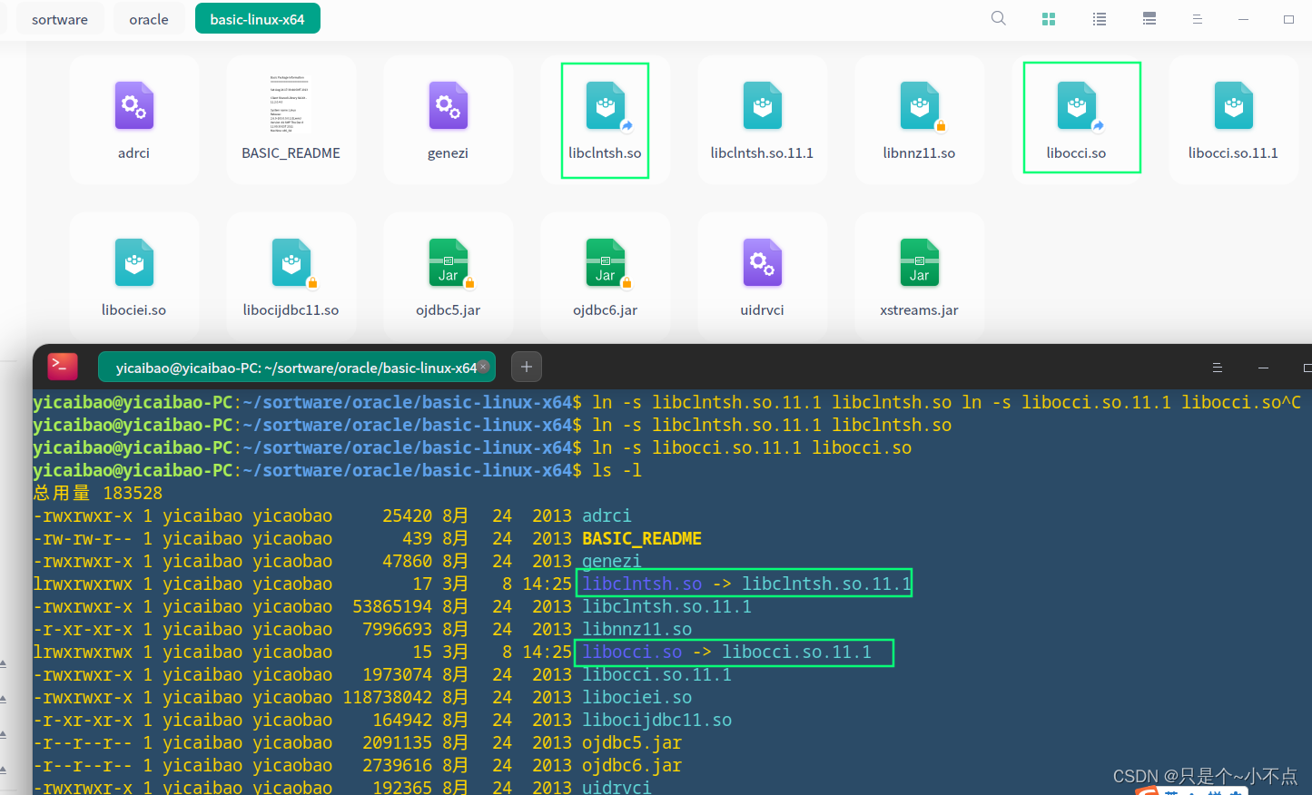
Task: Select oracle in the path bar
Action: tap(148, 18)
